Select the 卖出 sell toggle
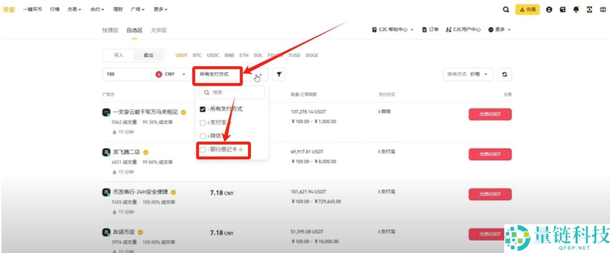 [149, 55]
